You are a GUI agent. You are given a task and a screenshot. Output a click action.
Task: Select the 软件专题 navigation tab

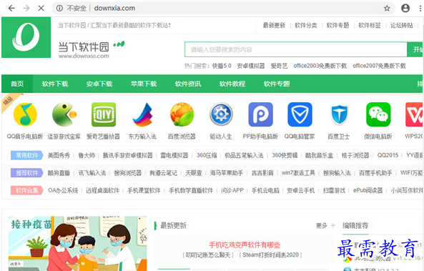[277, 84]
